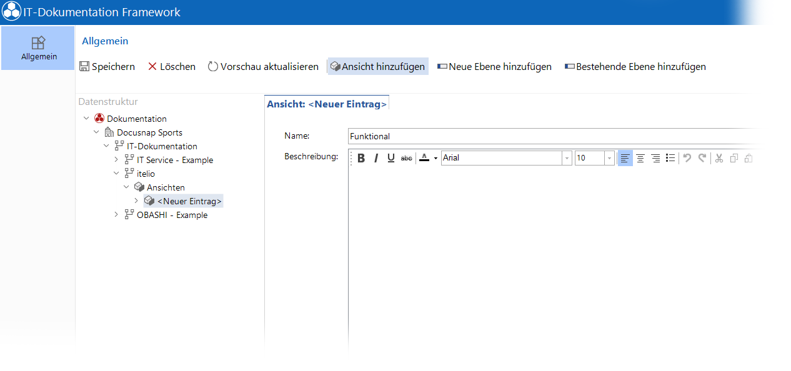Click Ansicht hinzufügen in the toolbar

point(378,66)
